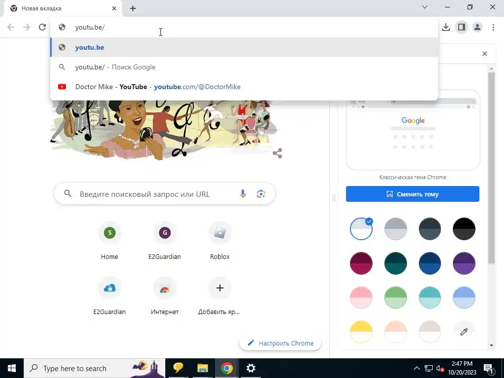Screen dimensions: 504x378
Task: Click the Type here to search box
Action: tap(94, 368)
